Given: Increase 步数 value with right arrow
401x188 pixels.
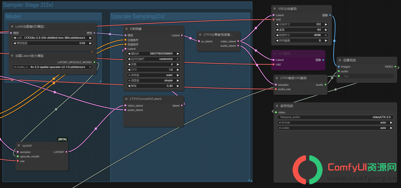Looking at the screenshot, I should coord(178,65).
